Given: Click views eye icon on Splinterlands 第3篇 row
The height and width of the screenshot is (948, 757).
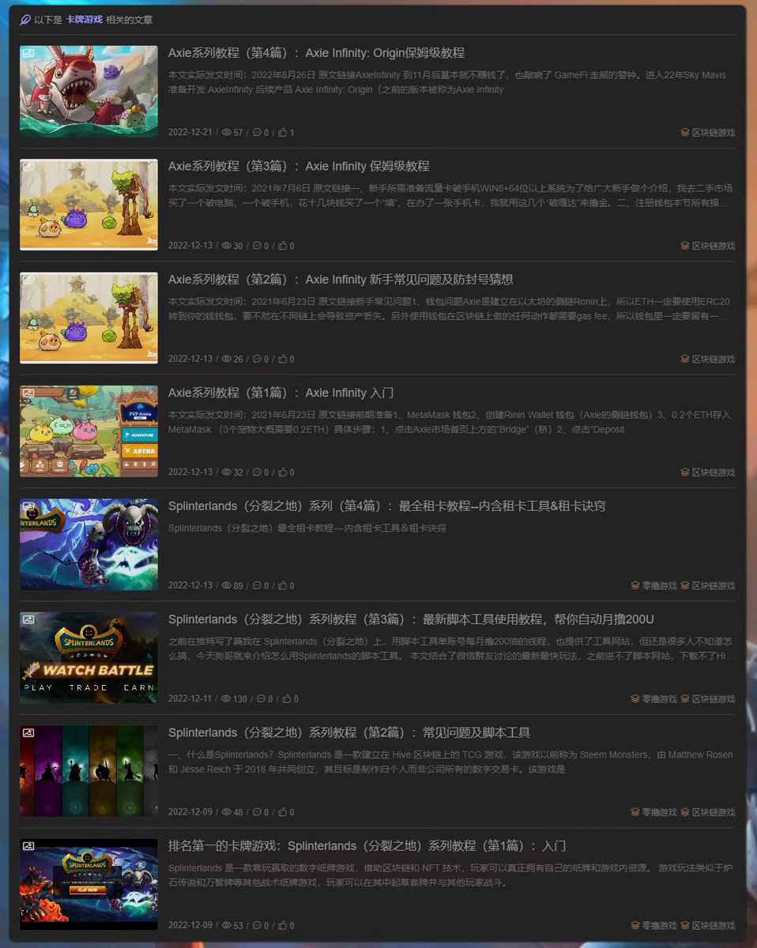Looking at the screenshot, I should pos(226,698).
